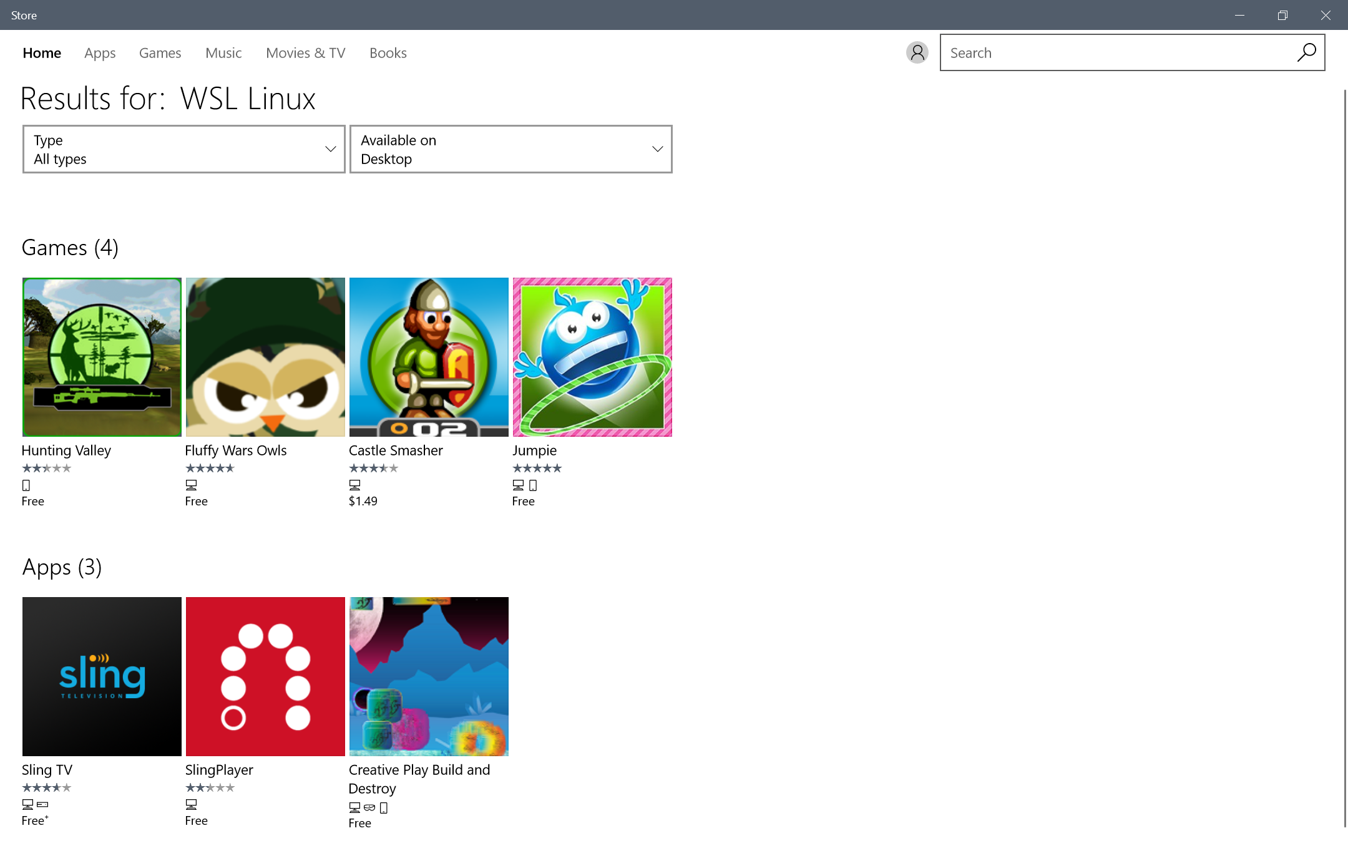Open the Jumpie game tile image
The width and height of the screenshot is (1348, 861).
point(592,357)
